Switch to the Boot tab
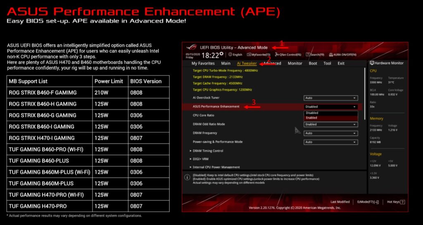Viewport: 423px width, 225px height. 313,63
